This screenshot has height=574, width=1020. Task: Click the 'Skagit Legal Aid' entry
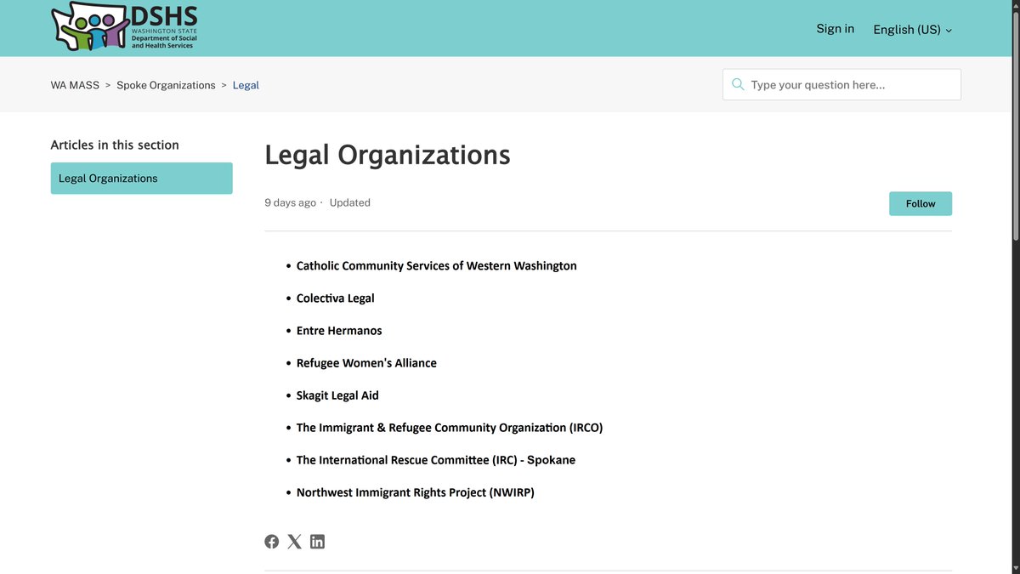tap(337, 395)
